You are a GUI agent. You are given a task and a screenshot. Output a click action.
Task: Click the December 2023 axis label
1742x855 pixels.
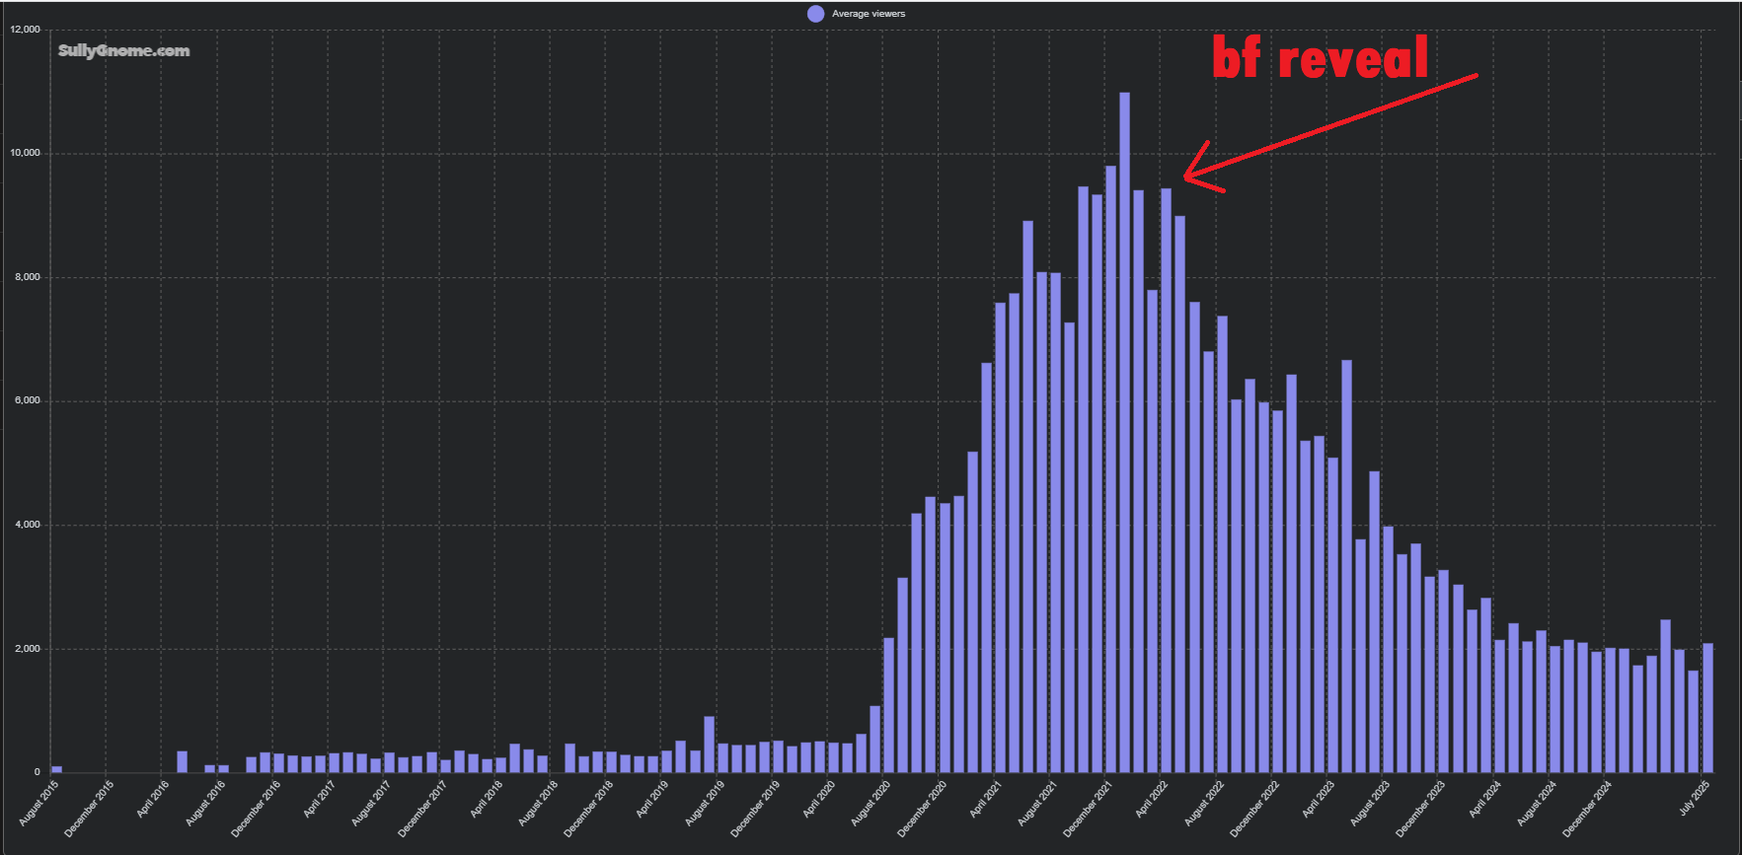1421,808
